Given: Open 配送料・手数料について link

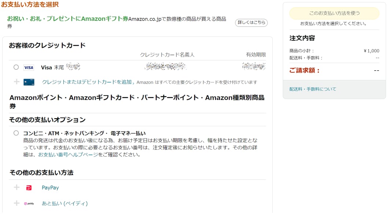Looking at the screenshot, I should click(x=313, y=89).
